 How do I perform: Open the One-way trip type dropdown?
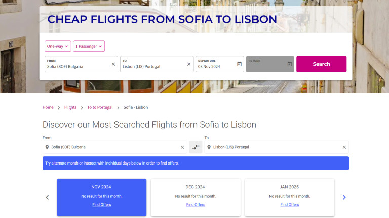[58, 46]
